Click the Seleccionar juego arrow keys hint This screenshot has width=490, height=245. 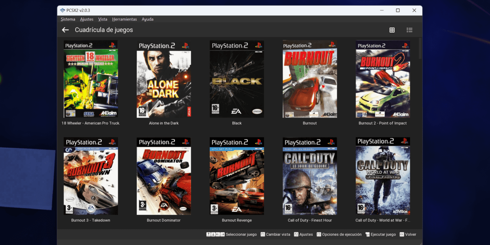click(x=232, y=235)
